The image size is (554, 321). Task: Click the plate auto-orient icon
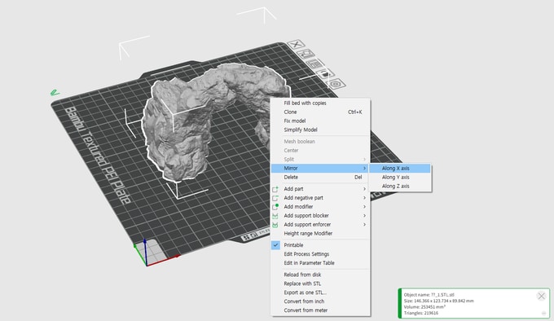pyautogui.click(x=306, y=54)
